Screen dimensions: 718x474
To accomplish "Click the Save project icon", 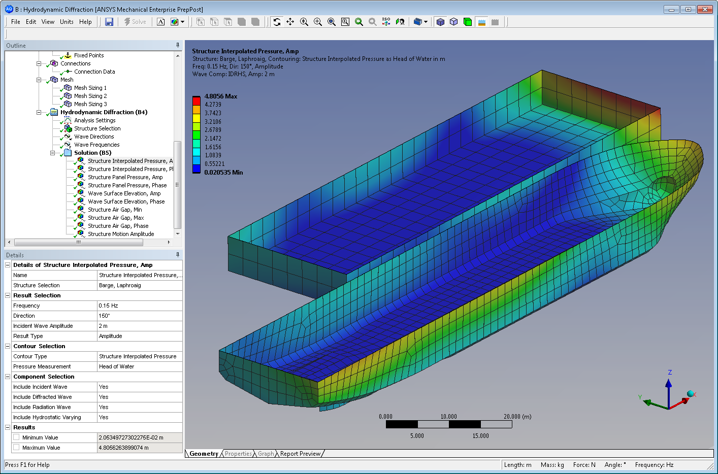I will pyautogui.click(x=109, y=22).
